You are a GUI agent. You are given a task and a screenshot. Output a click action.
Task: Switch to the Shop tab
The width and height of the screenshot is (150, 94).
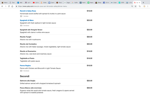(x=98, y=3)
